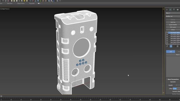Image resolution: width=180 pixels, height=101 pixels.
Task: Click the highlighted Offset value field
Action: (x=176, y=89)
